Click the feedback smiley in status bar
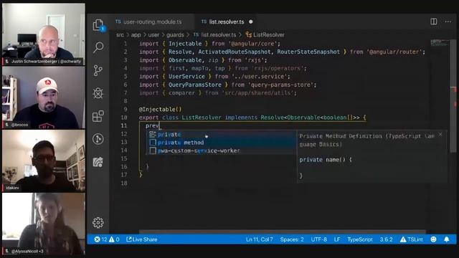 click(433, 239)
